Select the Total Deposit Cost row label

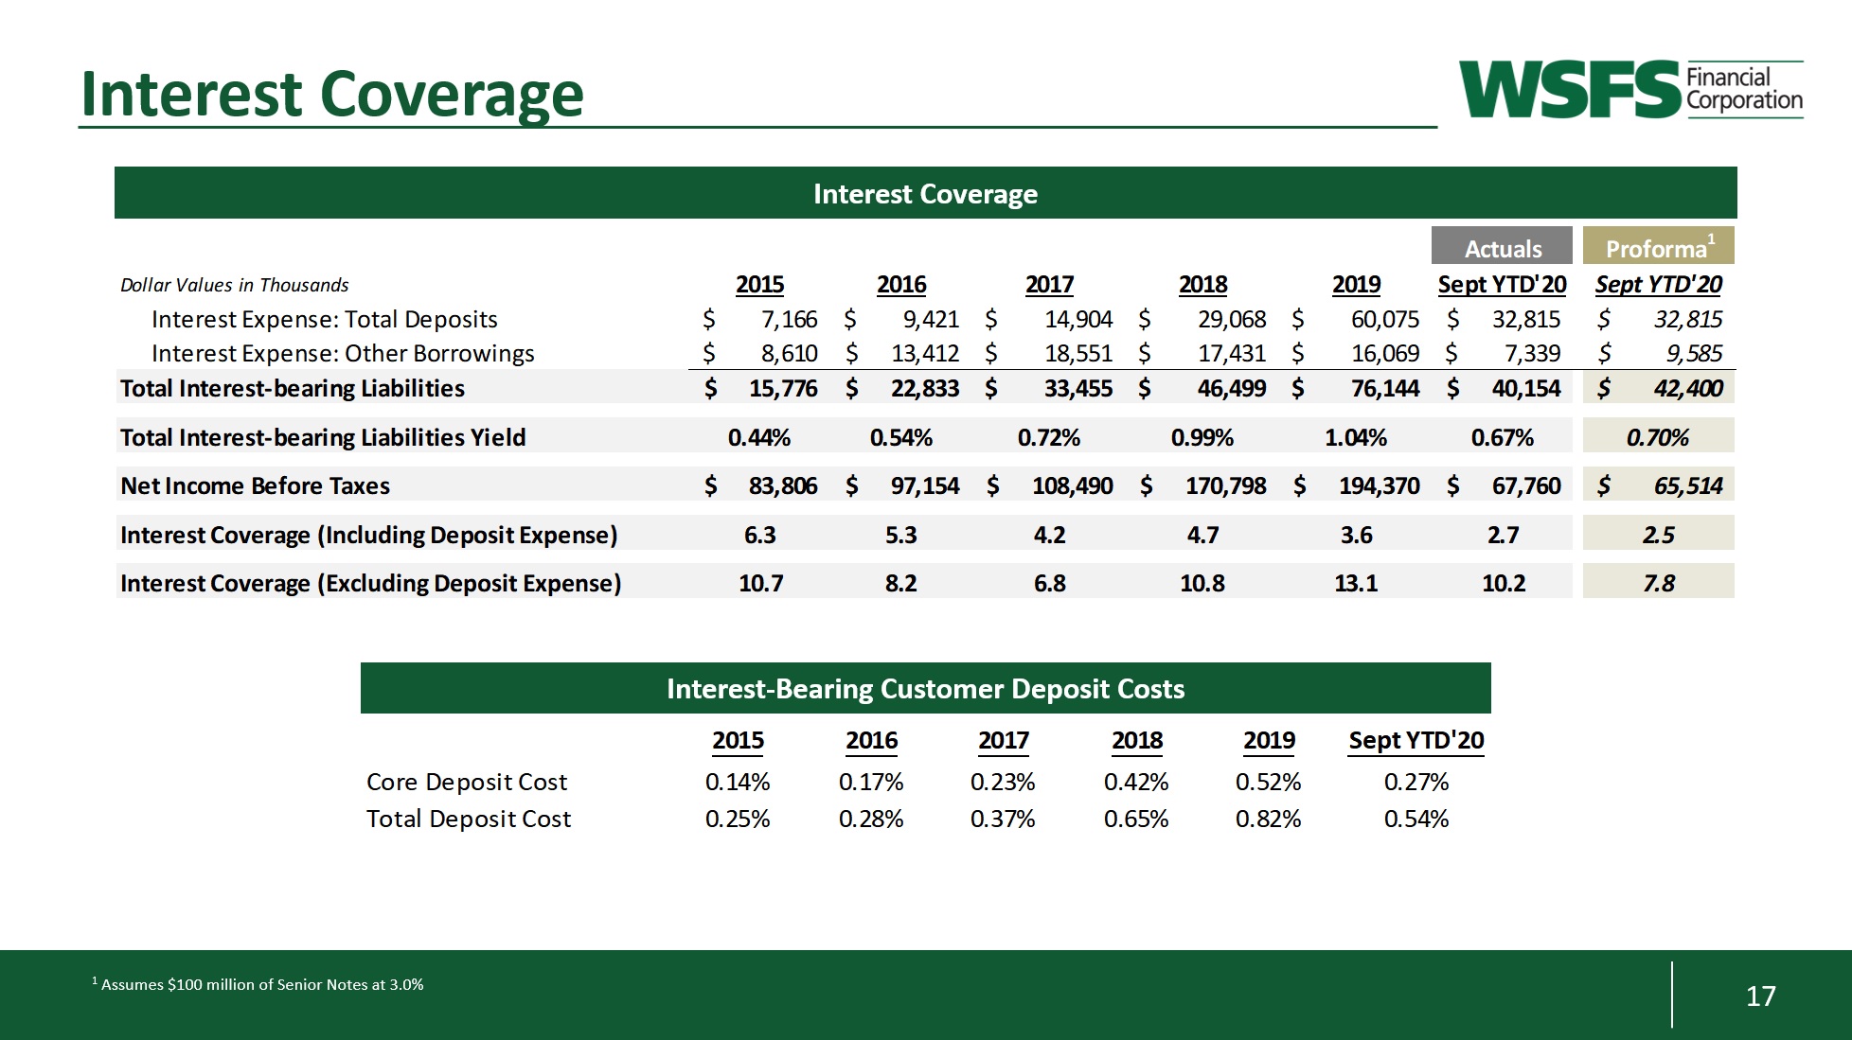point(468,819)
